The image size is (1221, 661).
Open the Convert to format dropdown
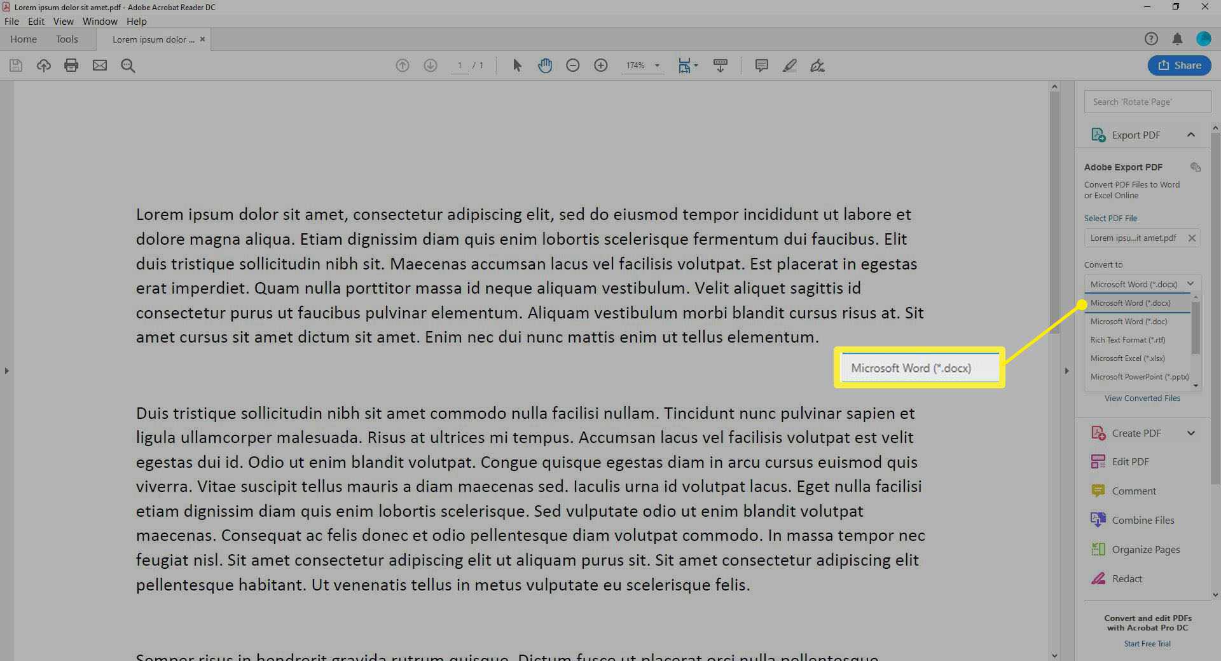1142,284
